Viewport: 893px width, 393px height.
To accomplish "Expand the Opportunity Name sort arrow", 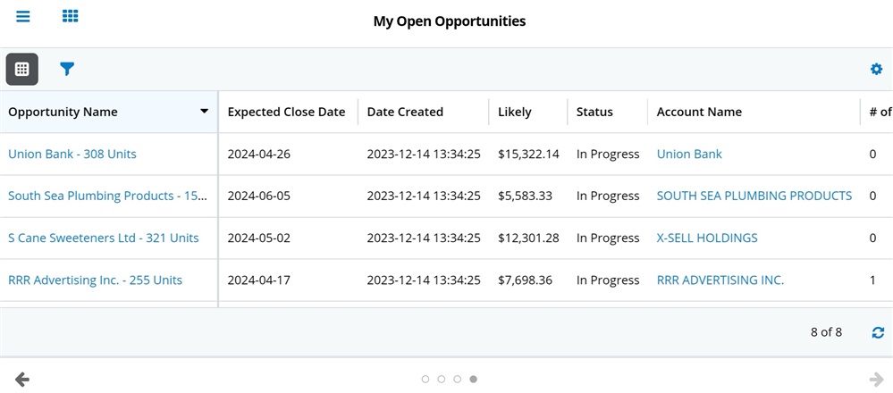I will pyautogui.click(x=204, y=112).
